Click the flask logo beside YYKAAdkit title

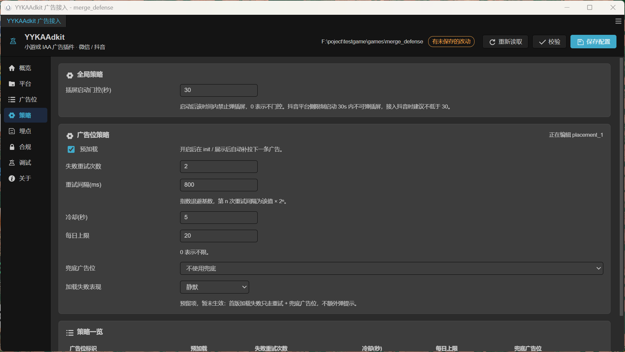click(x=13, y=41)
